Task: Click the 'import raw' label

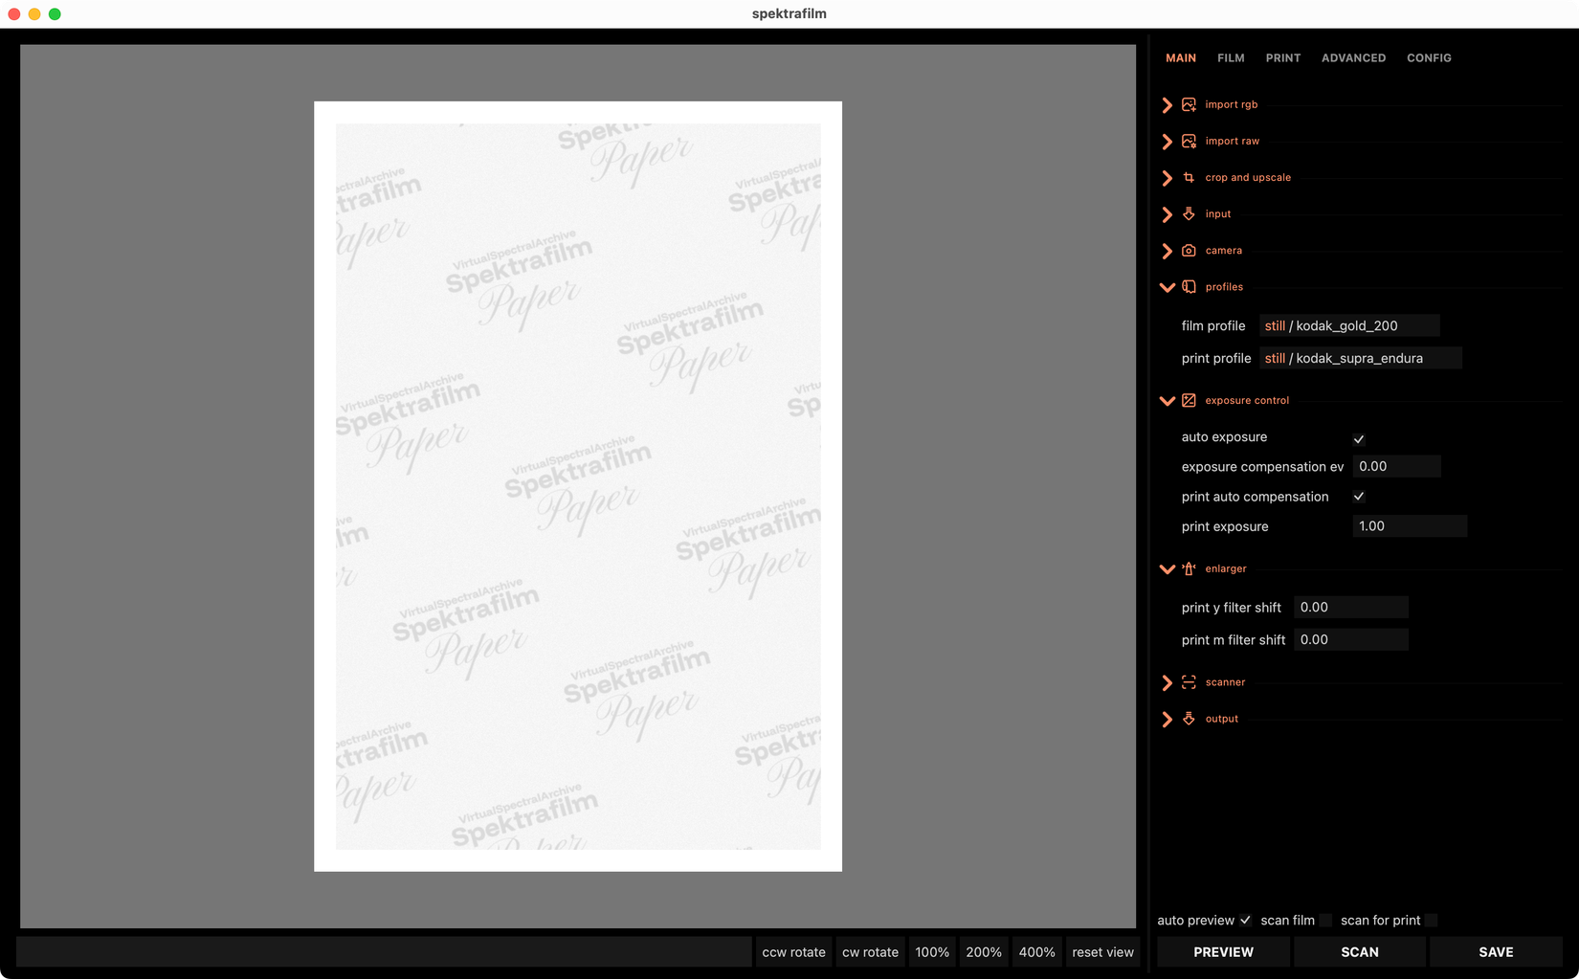Action: pos(1233,141)
